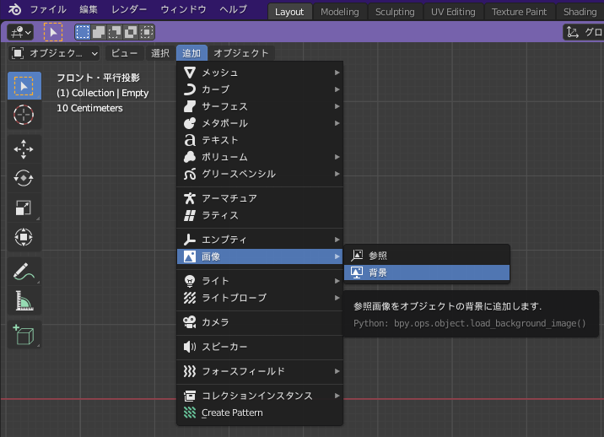
Task: Open the ウィンドウ menu
Action: [x=183, y=9]
